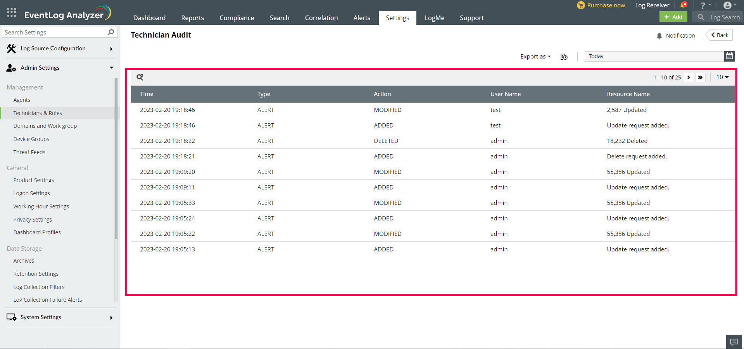Open the calendar date picker icon
This screenshot has width=744, height=349.
[x=729, y=56]
